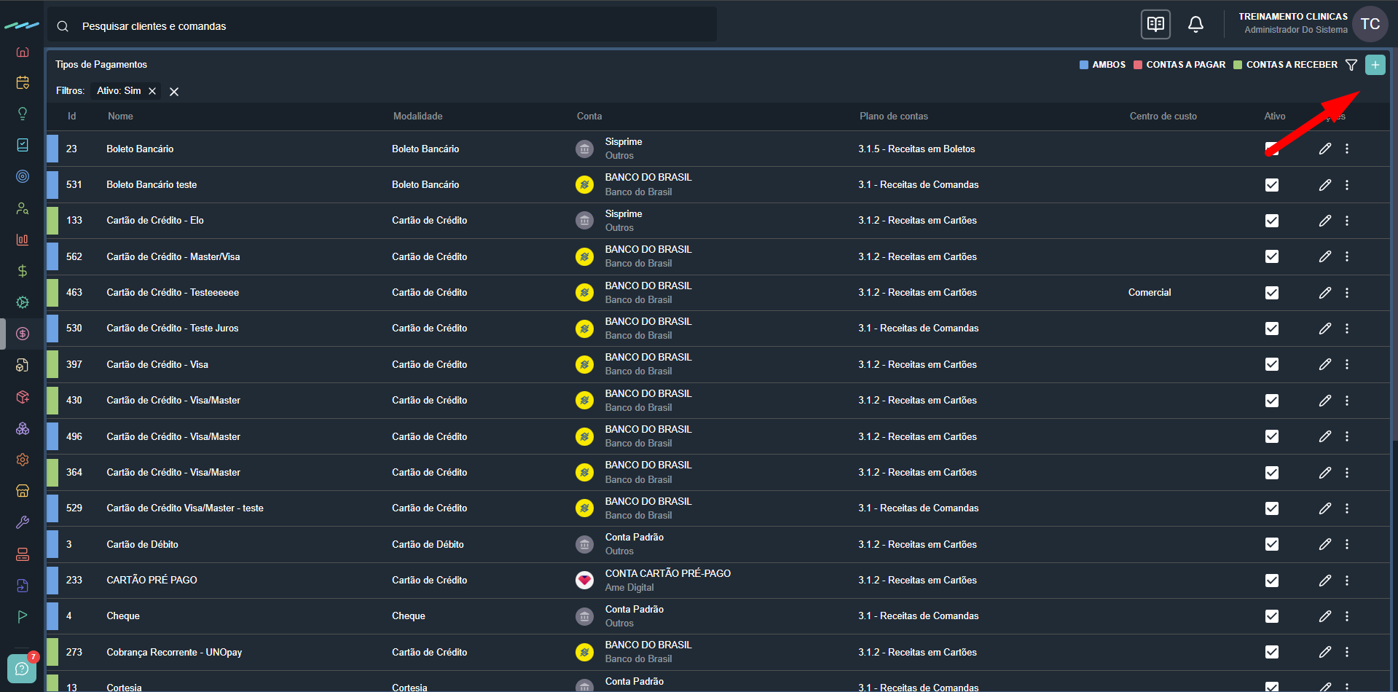Focus the Pesquisar clientes e comandas field

pos(382,26)
